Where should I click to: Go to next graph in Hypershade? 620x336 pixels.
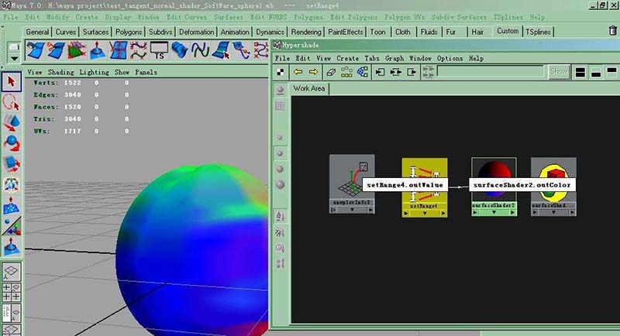[313, 72]
